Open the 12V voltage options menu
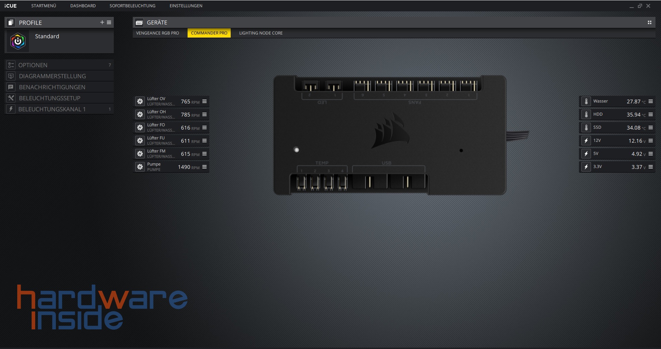 [x=651, y=141]
